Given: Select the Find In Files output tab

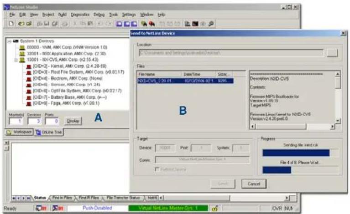Looking at the screenshot, I should point(62,198).
